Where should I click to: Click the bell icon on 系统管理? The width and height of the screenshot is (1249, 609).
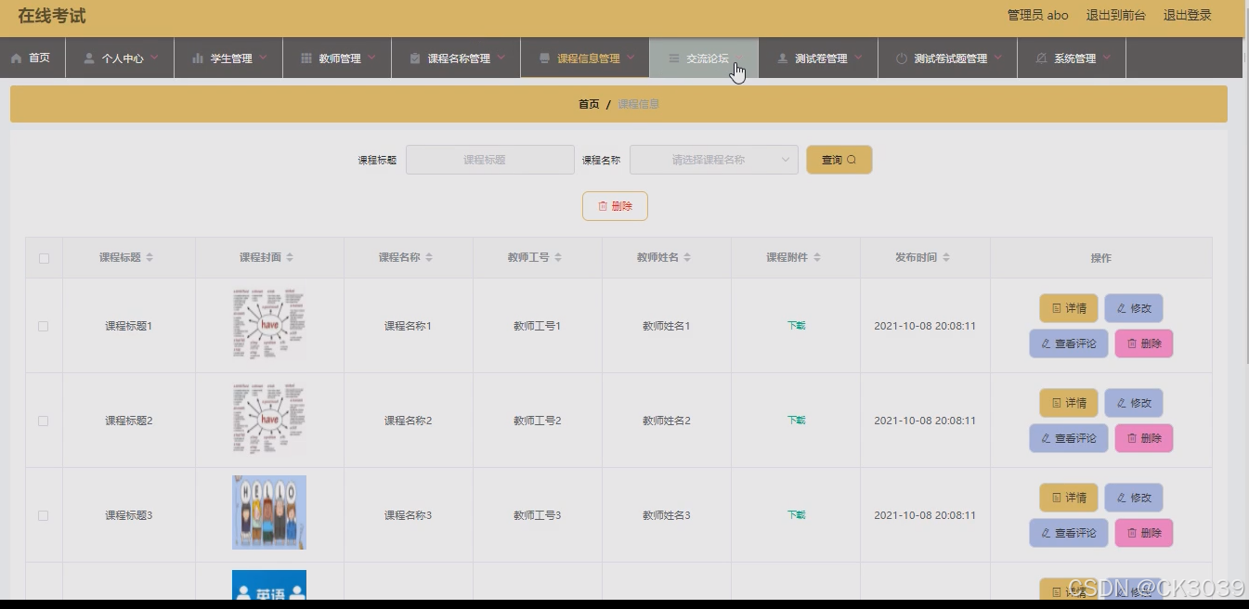click(1042, 58)
